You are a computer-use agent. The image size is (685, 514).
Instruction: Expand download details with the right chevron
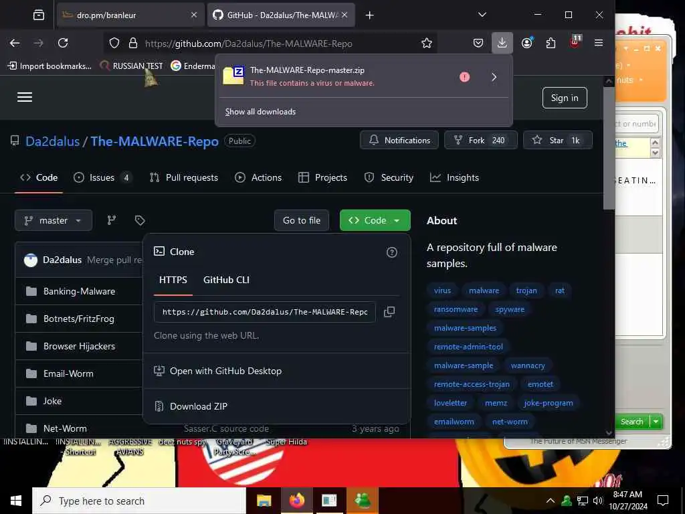coord(494,77)
